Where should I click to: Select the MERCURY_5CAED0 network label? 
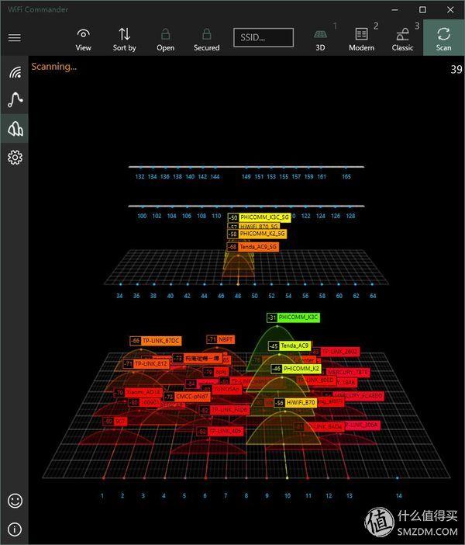pos(353,396)
